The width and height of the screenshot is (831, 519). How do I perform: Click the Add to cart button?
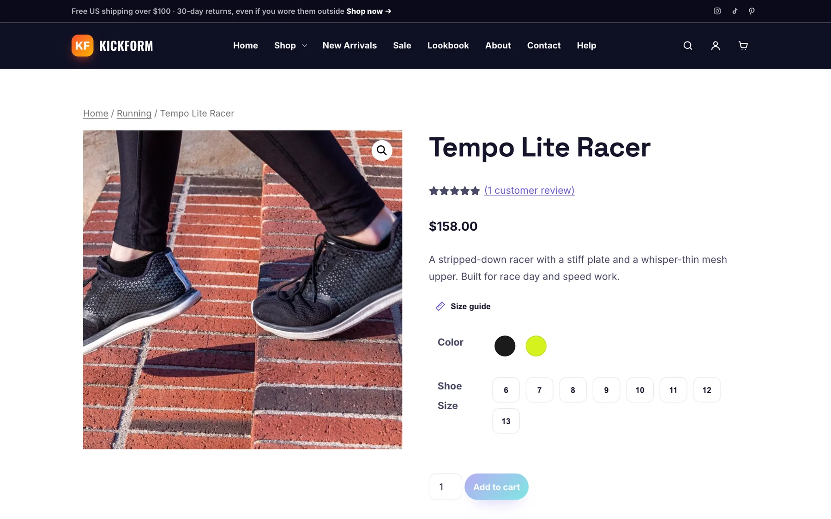[x=496, y=487]
